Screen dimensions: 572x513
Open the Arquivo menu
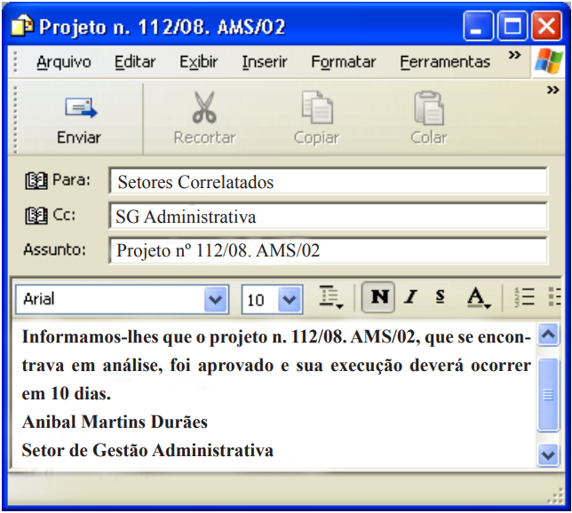pyautogui.click(x=64, y=62)
